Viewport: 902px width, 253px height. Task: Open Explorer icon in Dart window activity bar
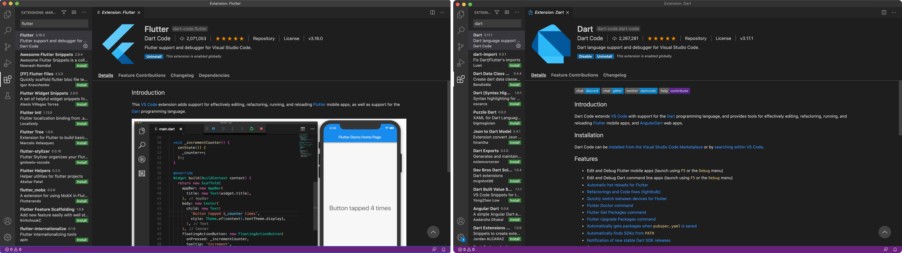coord(461,14)
